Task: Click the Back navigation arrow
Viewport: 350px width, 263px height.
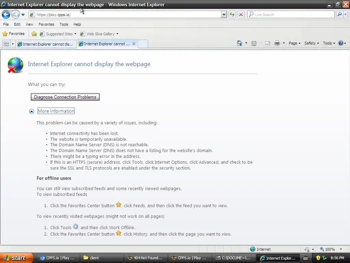Action: (x=6, y=15)
